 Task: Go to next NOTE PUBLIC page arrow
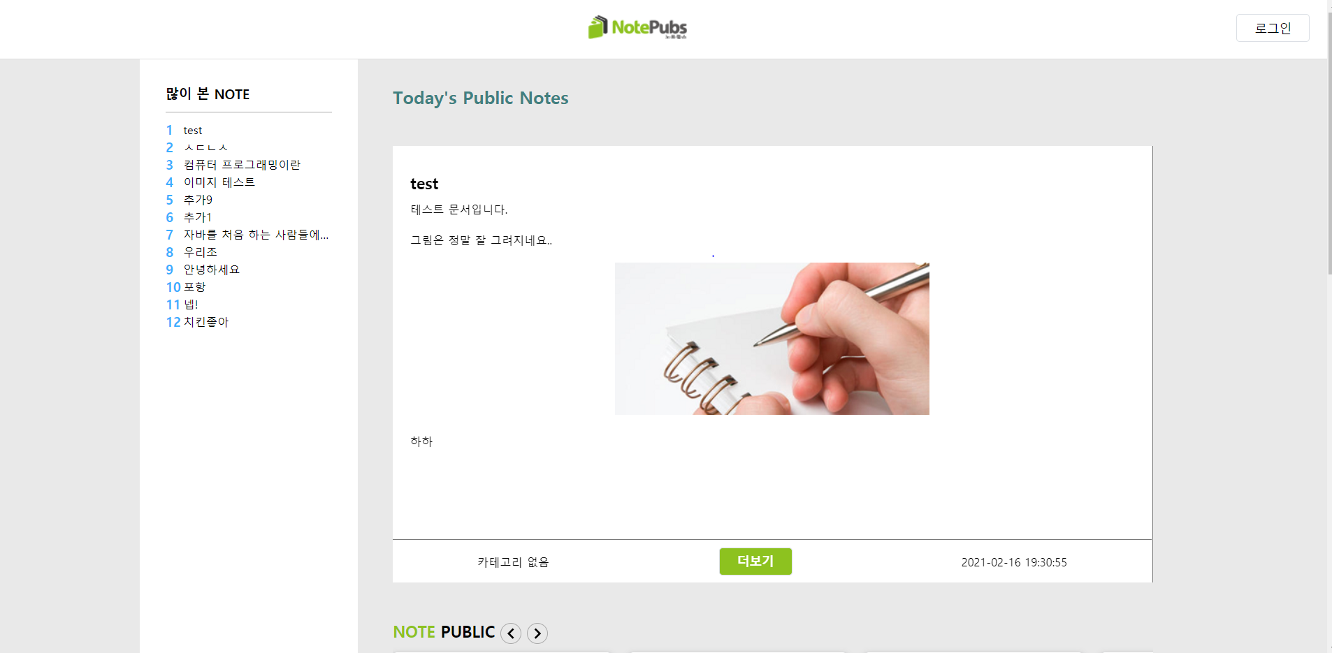point(537,633)
